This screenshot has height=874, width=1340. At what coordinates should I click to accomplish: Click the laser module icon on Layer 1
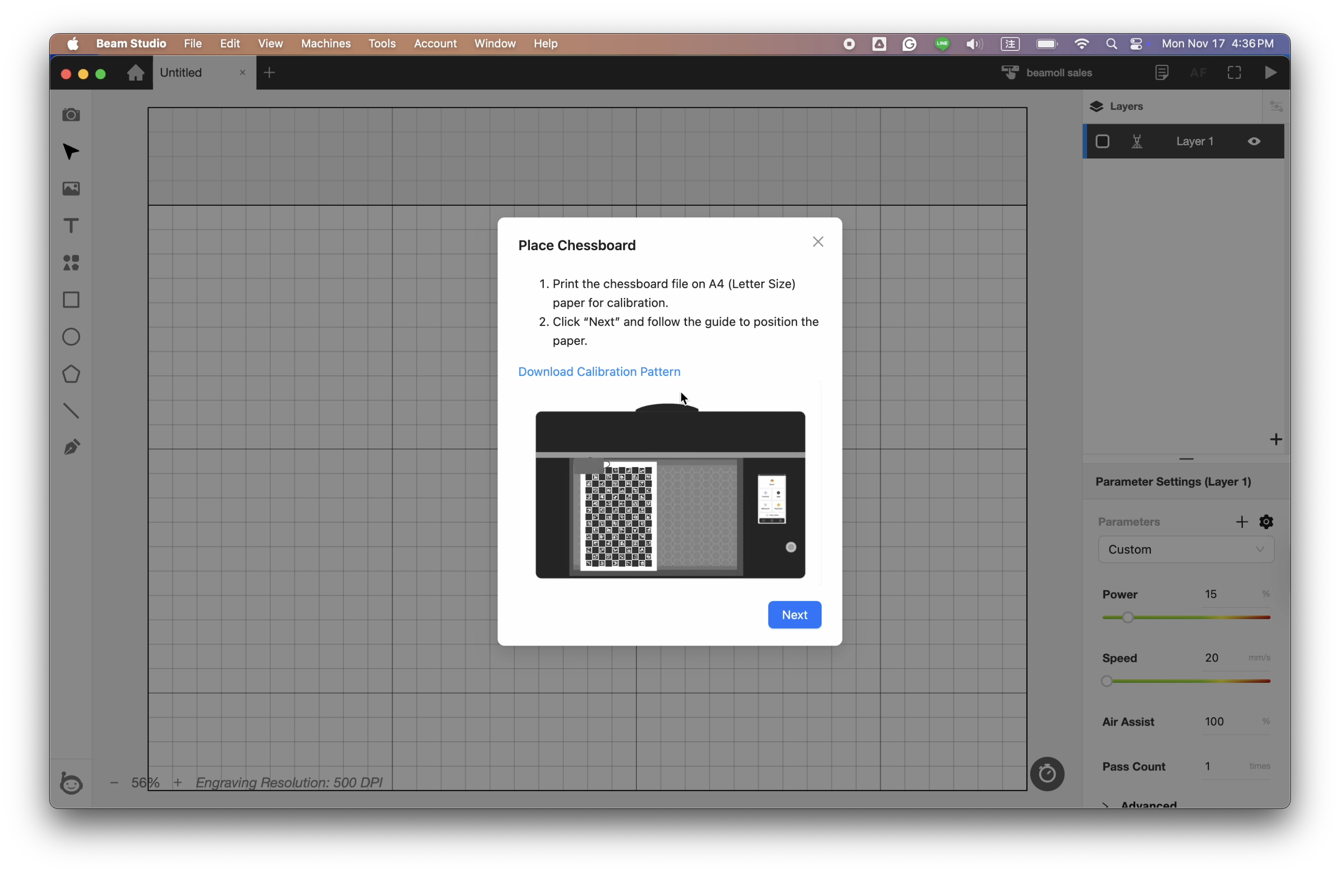tap(1137, 142)
